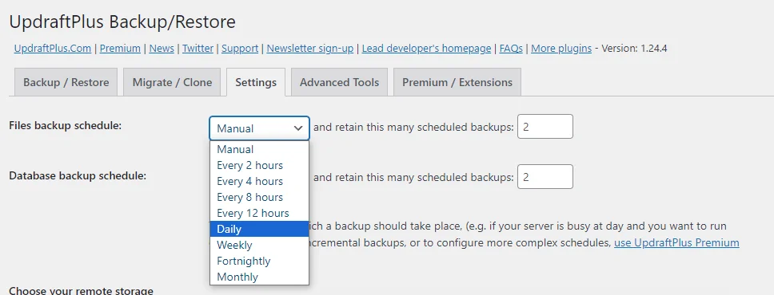Pick Manual option in open list
The height and width of the screenshot is (295, 774).
260,149
